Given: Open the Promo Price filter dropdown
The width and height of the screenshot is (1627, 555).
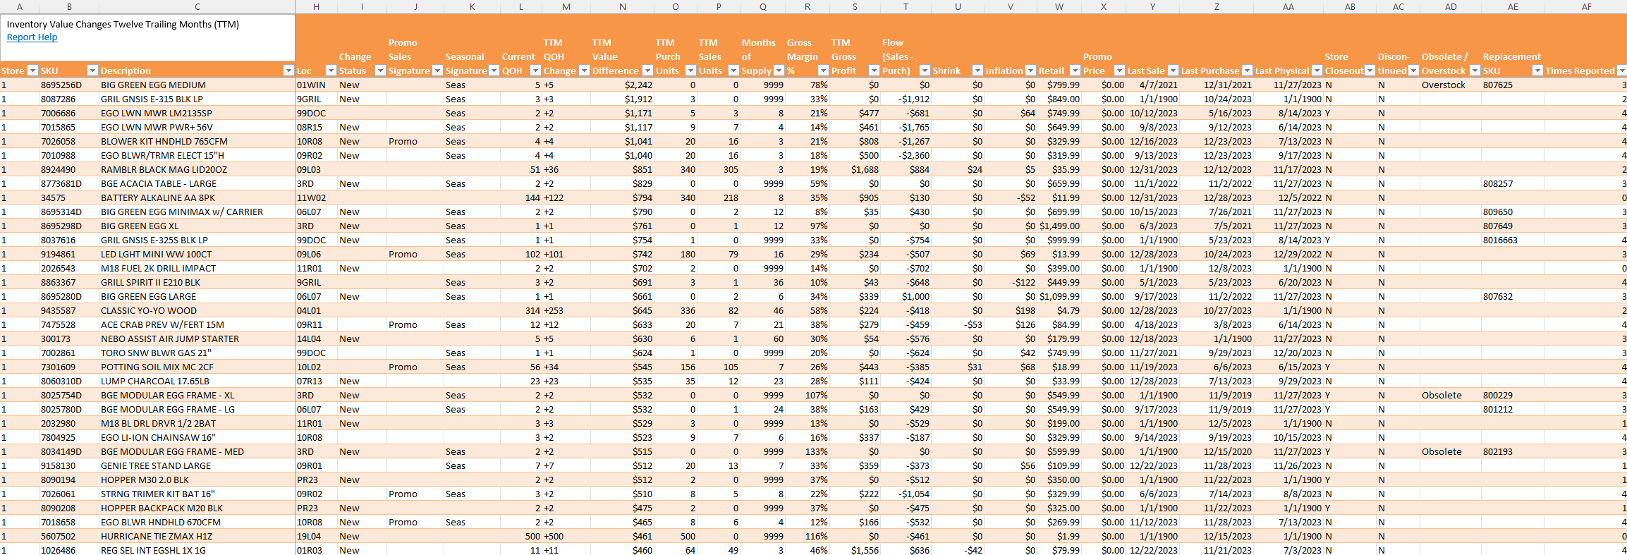Looking at the screenshot, I should pos(1119,71).
